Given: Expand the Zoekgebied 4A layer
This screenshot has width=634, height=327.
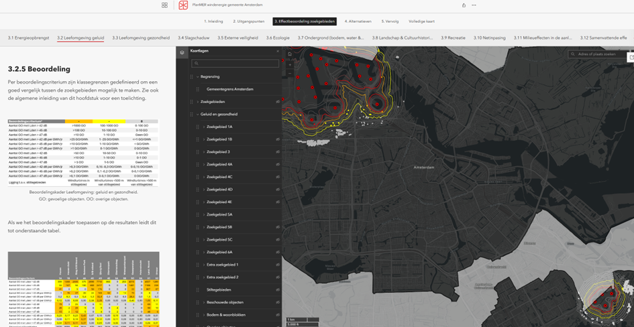Looking at the screenshot, I should click(204, 165).
